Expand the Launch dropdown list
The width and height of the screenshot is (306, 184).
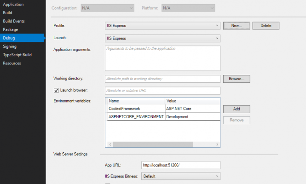coord(162,39)
